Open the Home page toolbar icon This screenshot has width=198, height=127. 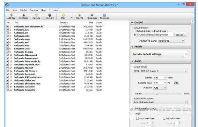pyautogui.click(x=92, y=15)
